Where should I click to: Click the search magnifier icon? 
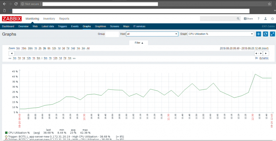pos(238,19)
